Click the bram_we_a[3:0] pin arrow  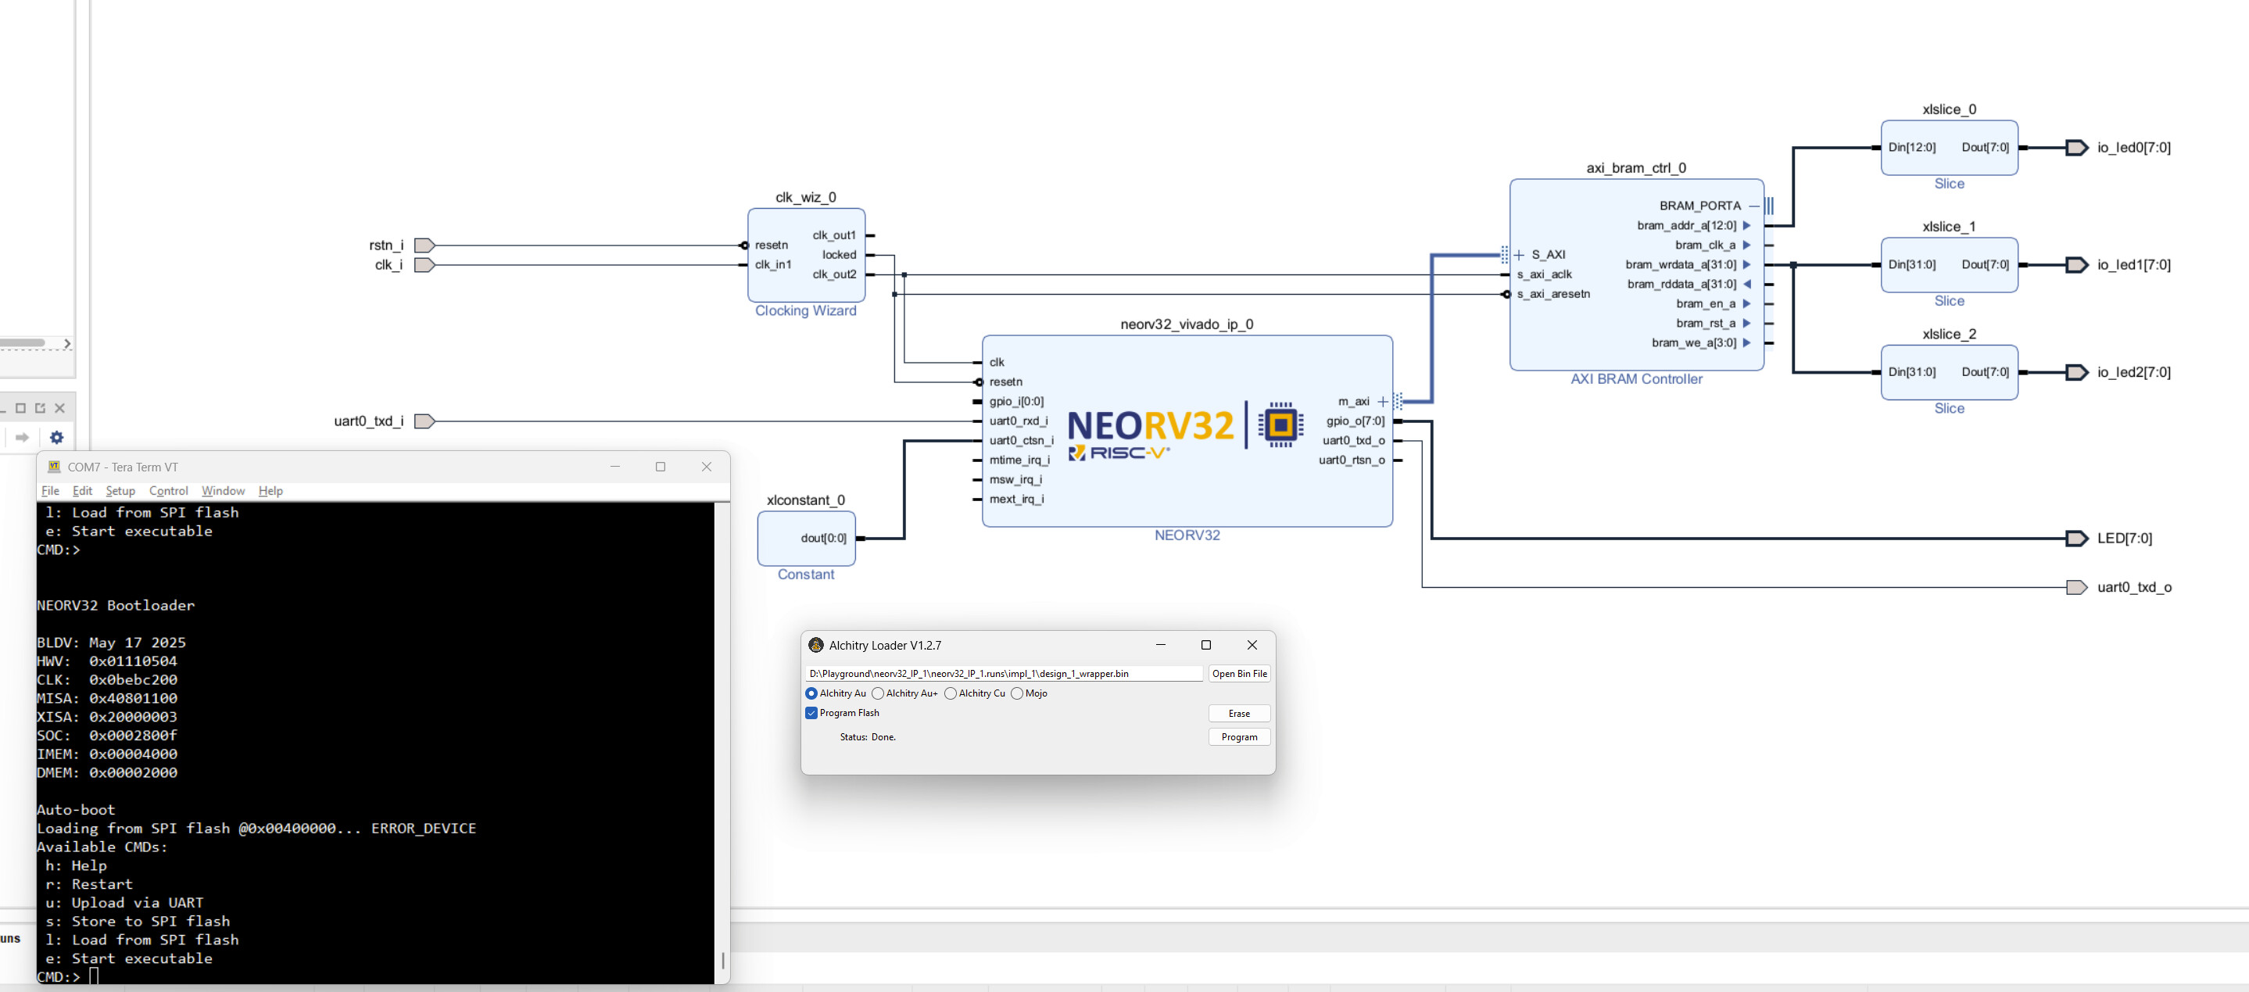(x=1747, y=342)
